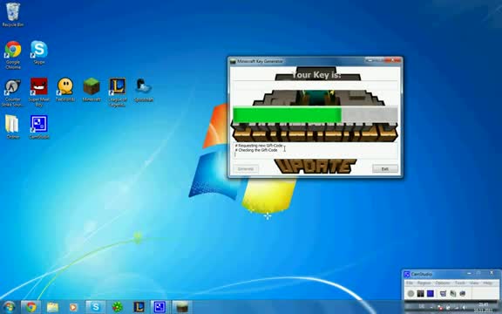Select the Counter-Strike Source desktop shortcut
This screenshot has width=502, height=314.
(13, 92)
